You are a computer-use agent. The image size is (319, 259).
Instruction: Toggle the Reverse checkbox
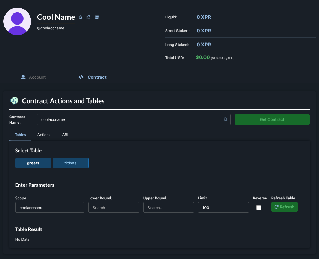coord(258,208)
